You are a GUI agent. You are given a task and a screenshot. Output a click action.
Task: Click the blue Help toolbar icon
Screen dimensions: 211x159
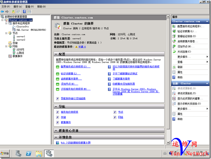tap(24, 11)
